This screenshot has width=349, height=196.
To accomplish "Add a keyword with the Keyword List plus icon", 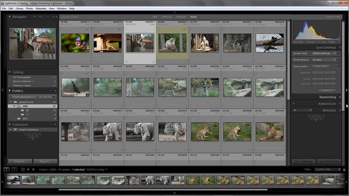I will click(x=294, y=103).
